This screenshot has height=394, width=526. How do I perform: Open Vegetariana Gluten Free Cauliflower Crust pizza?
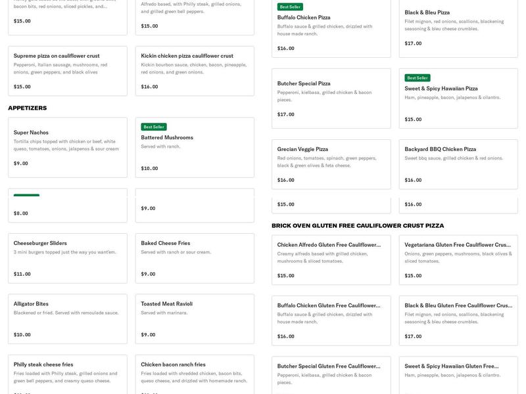point(458,259)
